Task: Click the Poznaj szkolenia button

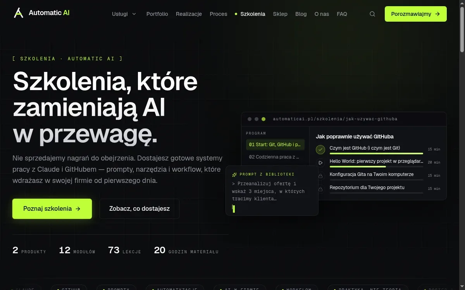Action: (52, 209)
